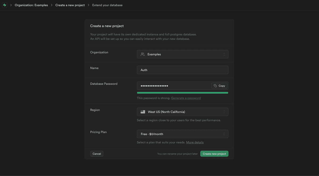
Task: Open the Free - $0/month plan dropdown
Action: [x=182, y=134]
